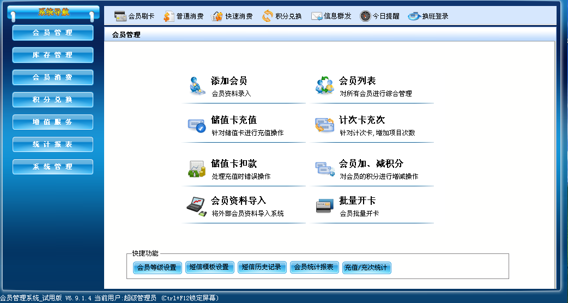
Task: Click 会员刷卡 in the top toolbar
Action: pyautogui.click(x=134, y=16)
